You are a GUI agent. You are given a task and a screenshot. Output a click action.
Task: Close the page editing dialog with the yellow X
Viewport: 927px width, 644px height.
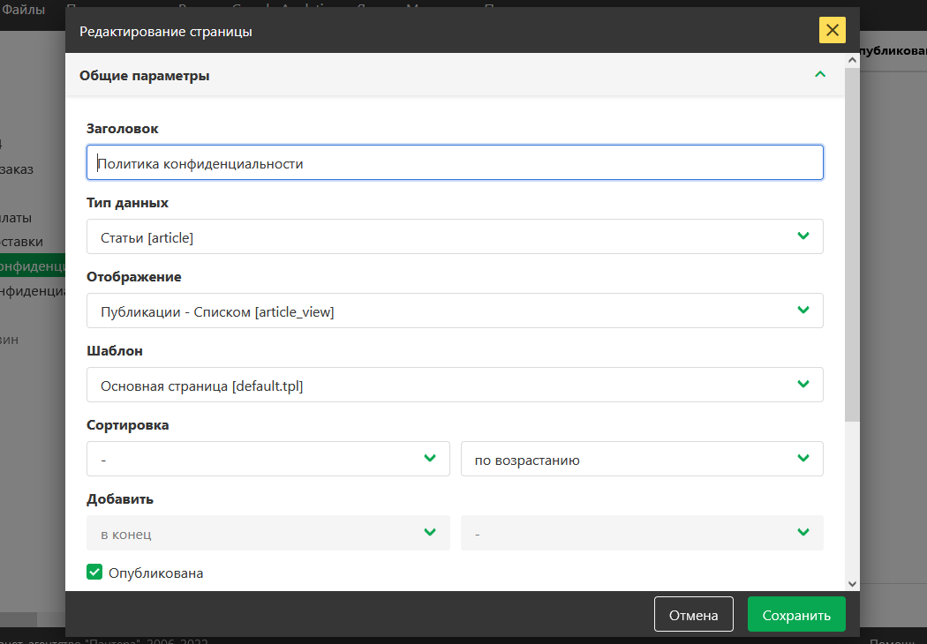[832, 30]
